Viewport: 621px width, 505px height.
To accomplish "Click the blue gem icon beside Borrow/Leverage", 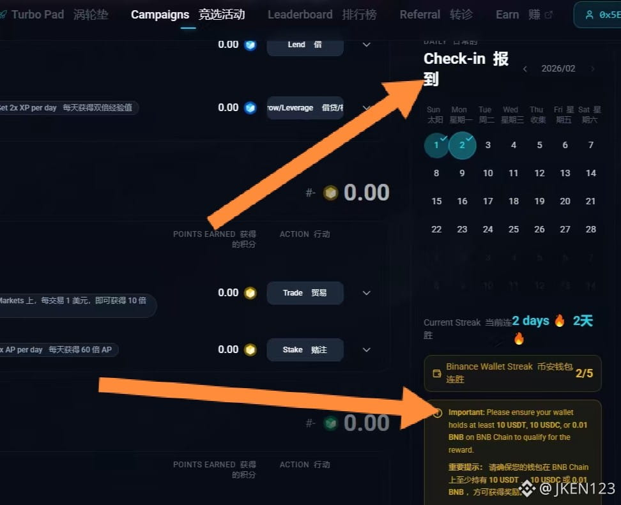I will coord(250,108).
